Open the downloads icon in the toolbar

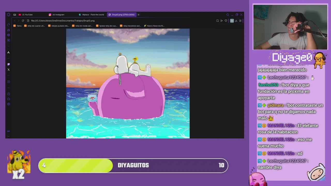[x=236, y=21]
